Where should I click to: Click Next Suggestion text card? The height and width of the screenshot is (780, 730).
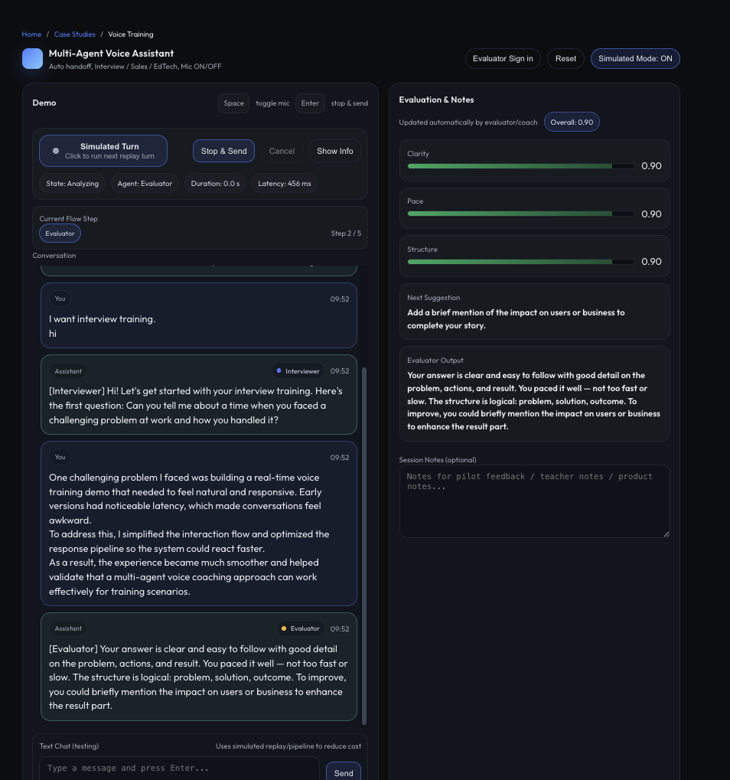click(x=535, y=312)
